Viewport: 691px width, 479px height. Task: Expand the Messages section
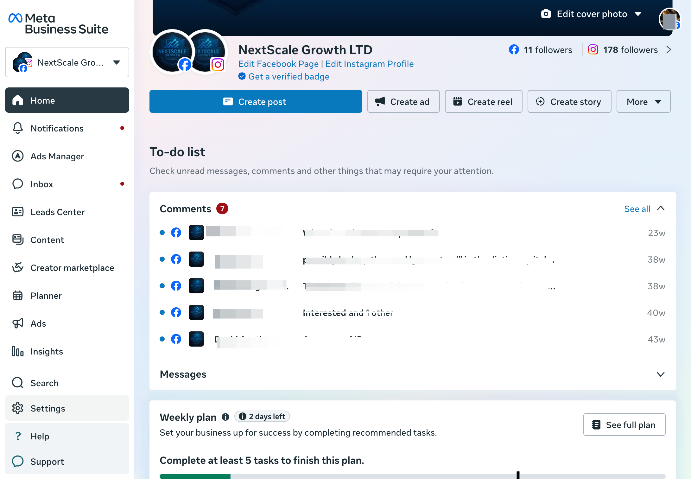[413, 374]
